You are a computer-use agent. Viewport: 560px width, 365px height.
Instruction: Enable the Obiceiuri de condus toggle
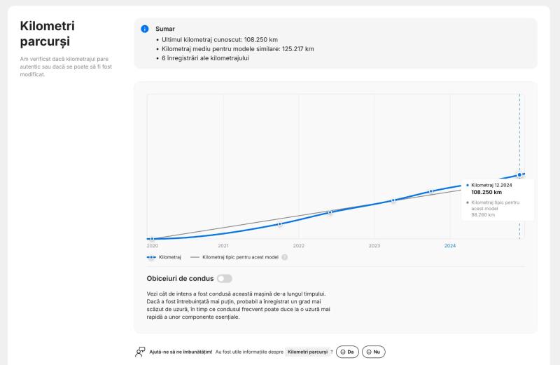point(224,279)
